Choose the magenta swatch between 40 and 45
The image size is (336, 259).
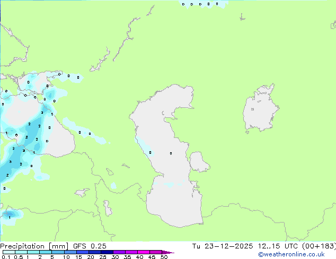(x=144, y=252)
